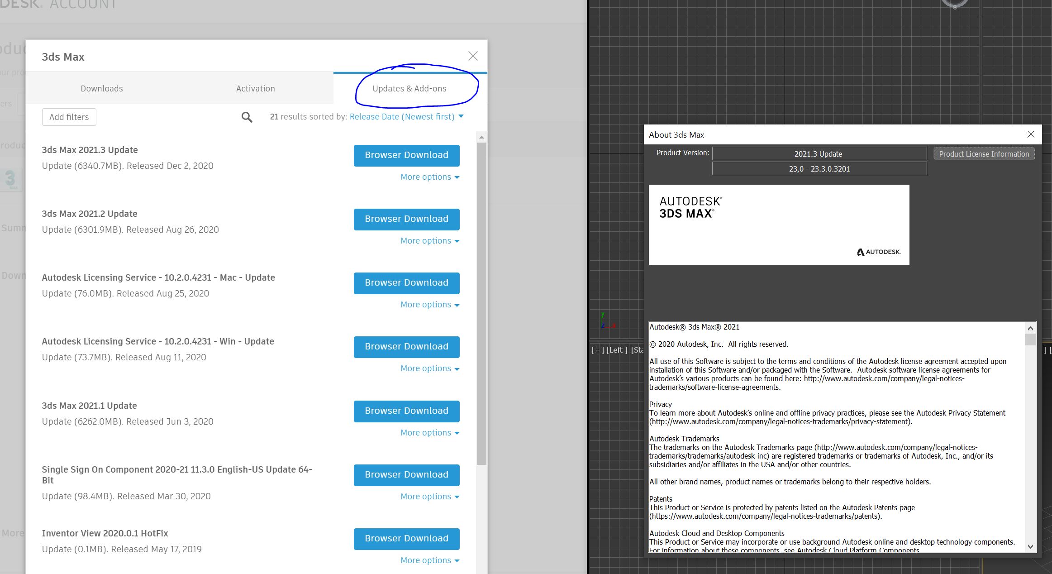Switch to the Downloads tab
This screenshot has height=574, width=1052.
[101, 88]
